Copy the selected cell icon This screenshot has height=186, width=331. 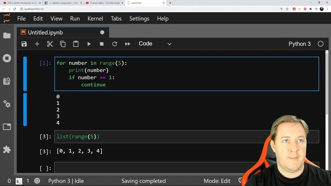pos(63,44)
